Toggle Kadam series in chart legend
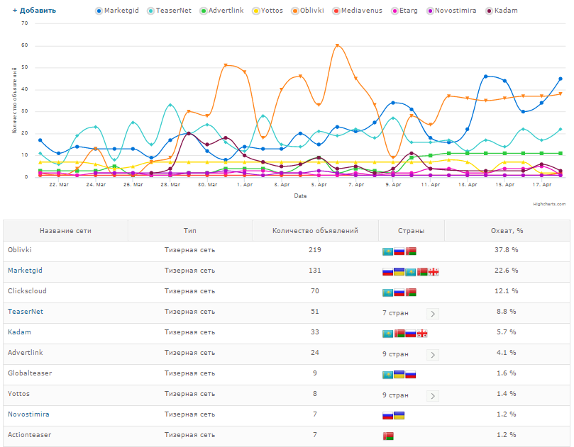The image size is (574, 447). pos(502,11)
